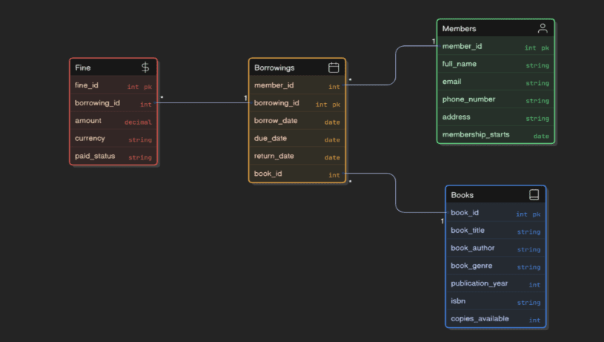Click the amount field in Fine table
This screenshot has width=604, height=342.
click(113, 121)
